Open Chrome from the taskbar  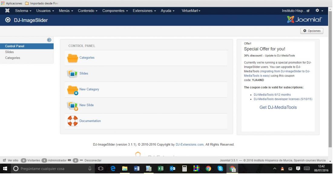coord(208,169)
